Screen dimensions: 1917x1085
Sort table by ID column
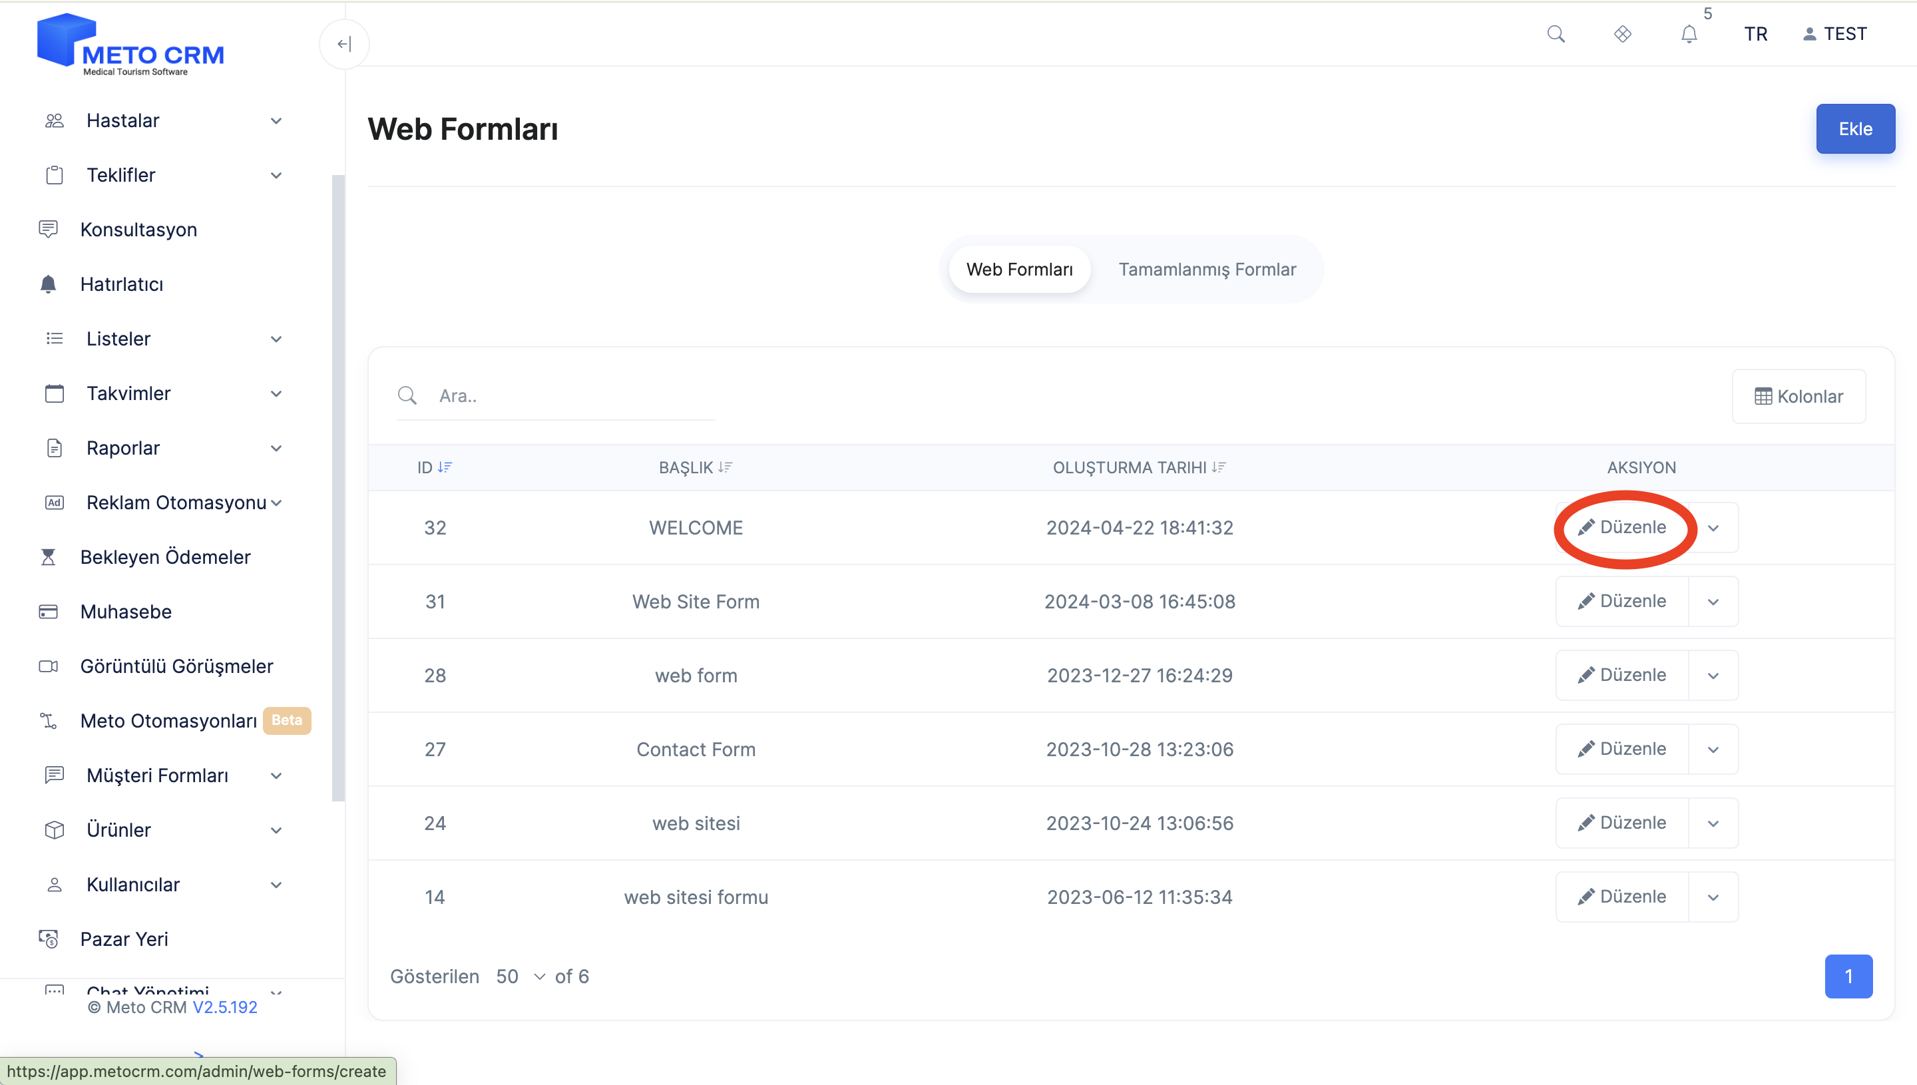[x=435, y=467]
